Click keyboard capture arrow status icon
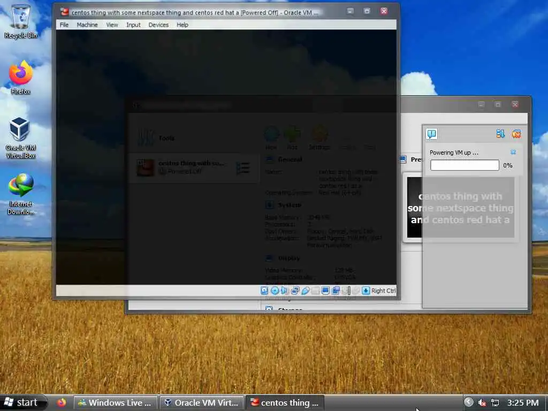Viewport: 548px width, 411px height. [x=366, y=291]
